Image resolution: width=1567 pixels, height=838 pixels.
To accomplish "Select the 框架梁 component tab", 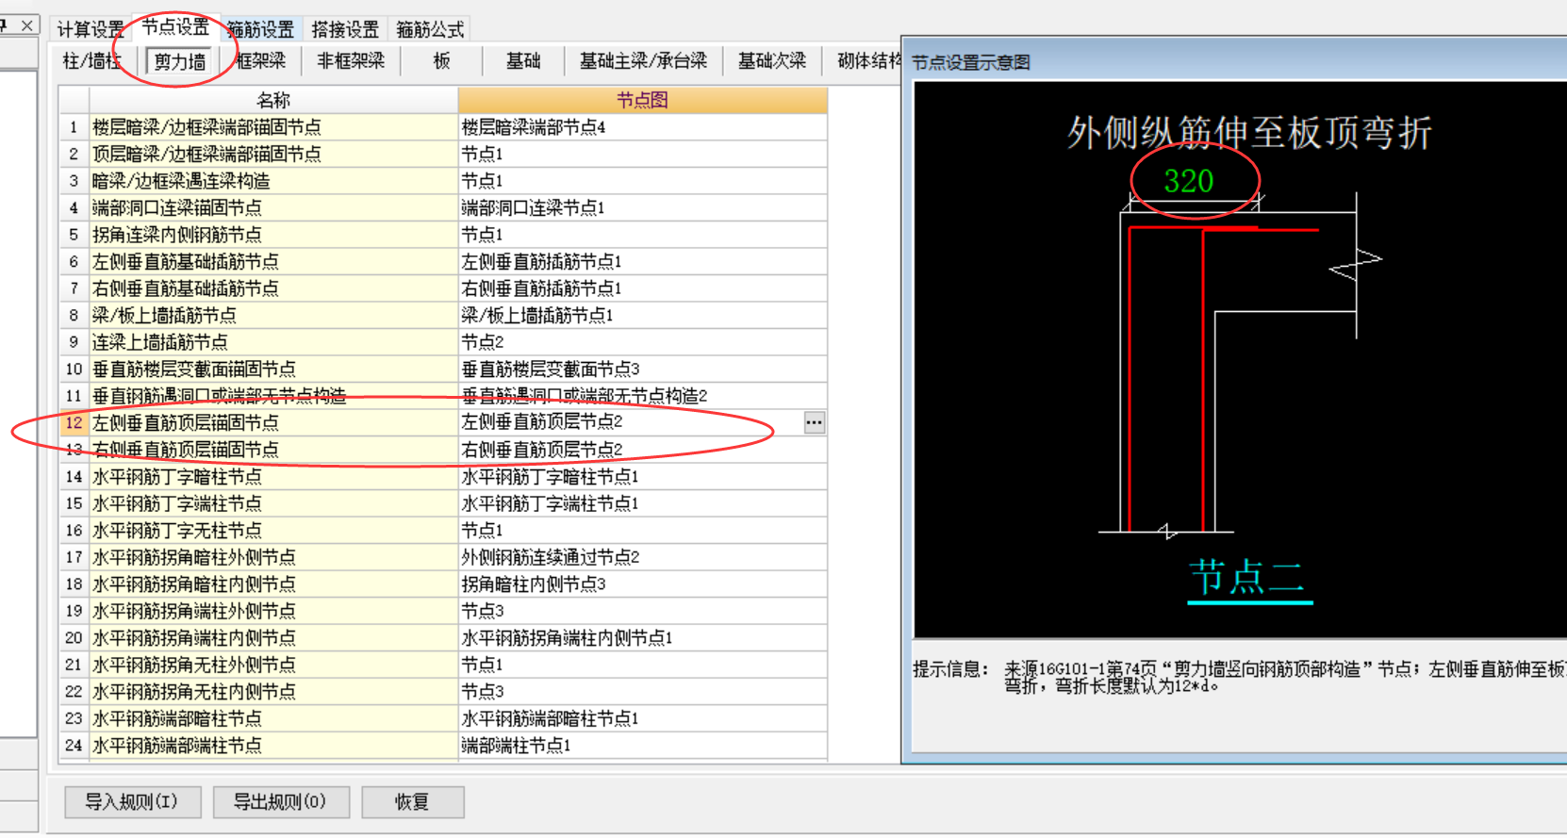I will coord(260,61).
